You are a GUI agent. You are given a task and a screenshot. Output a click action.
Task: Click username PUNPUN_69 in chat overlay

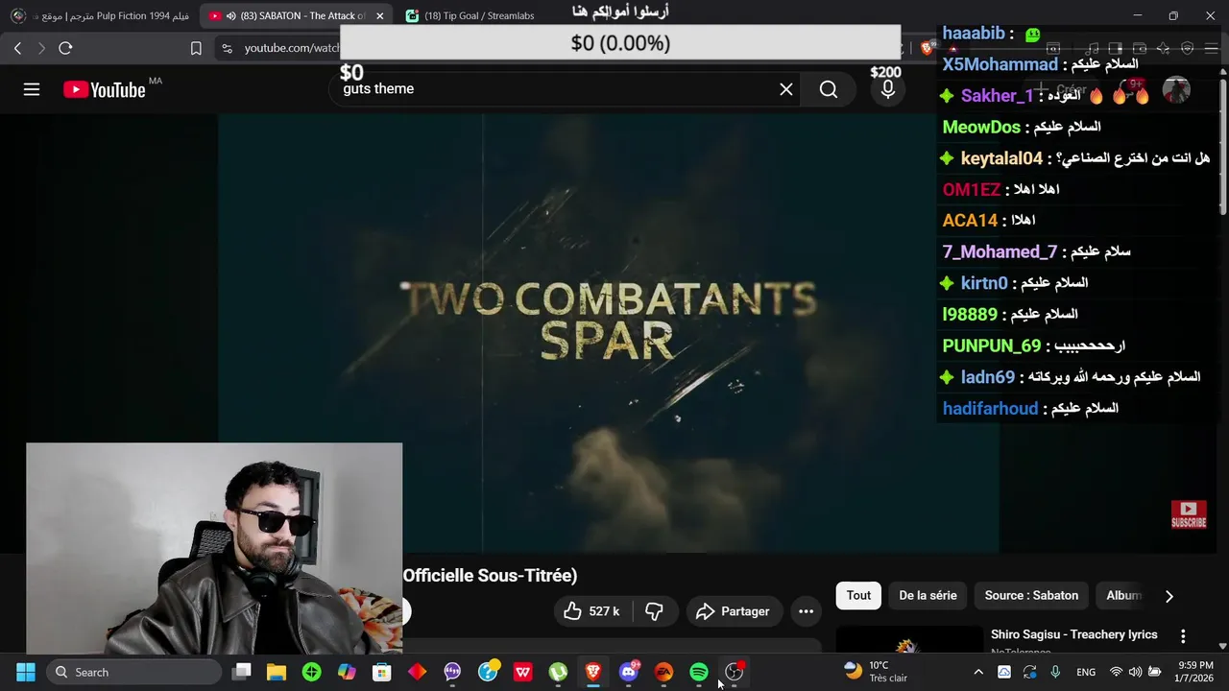tap(992, 345)
